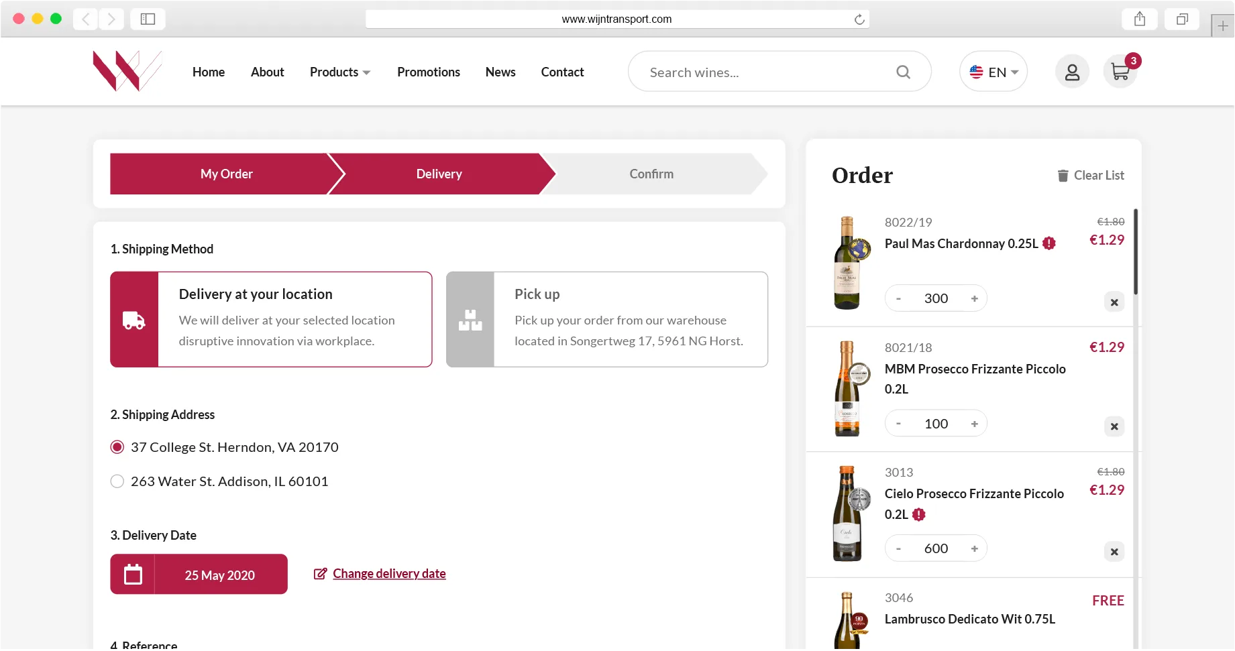The image size is (1235, 651).
Task: Click the browser reload icon
Action: click(x=859, y=19)
